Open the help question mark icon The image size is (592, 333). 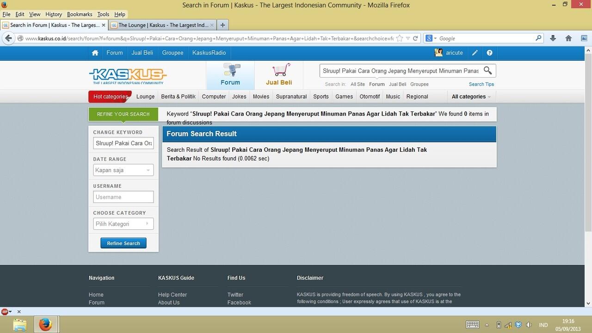tap(489, 53)
